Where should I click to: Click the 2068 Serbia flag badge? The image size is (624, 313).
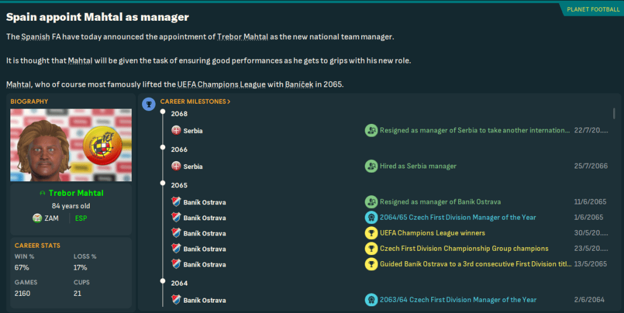pyautogui.click(x=176, y=131)
